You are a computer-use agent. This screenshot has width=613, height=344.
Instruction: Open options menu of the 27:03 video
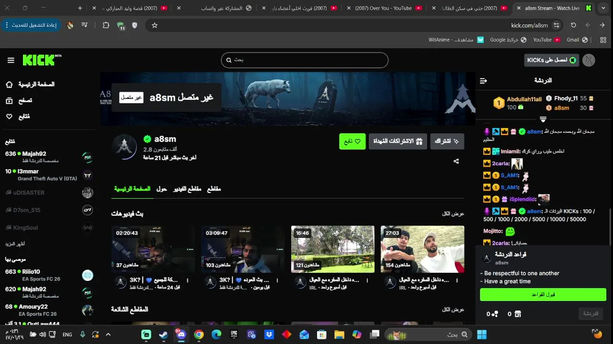coord(457,280)
